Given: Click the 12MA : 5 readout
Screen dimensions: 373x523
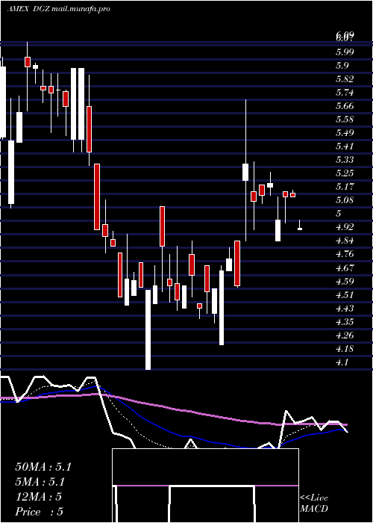Looking at the screenshot, I should coord(39,497).
